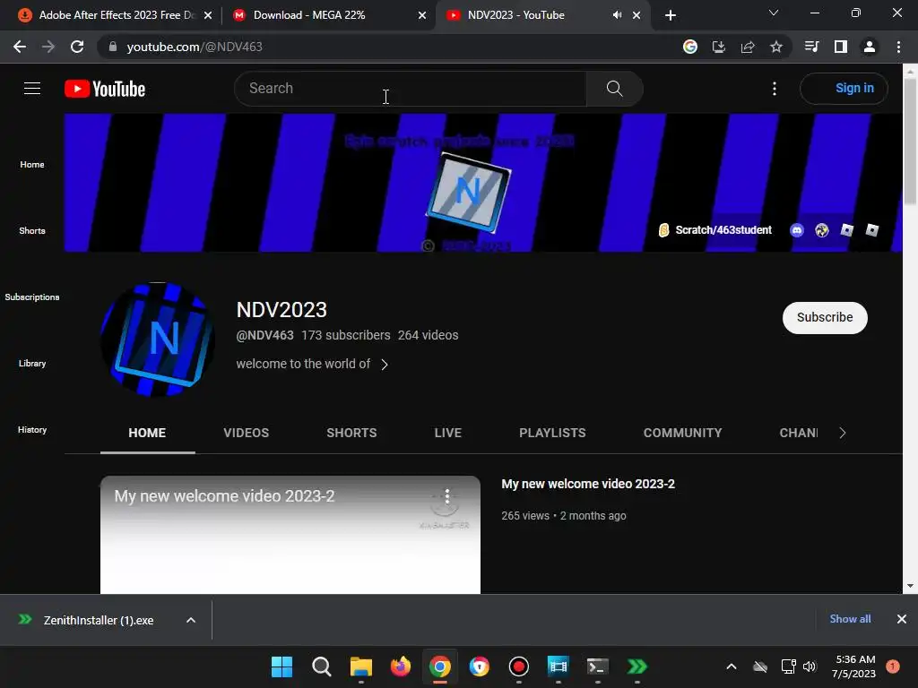This screenshot has width=918, height=688.
Task: Open Library in the sidebar
Action: (32, 364)
